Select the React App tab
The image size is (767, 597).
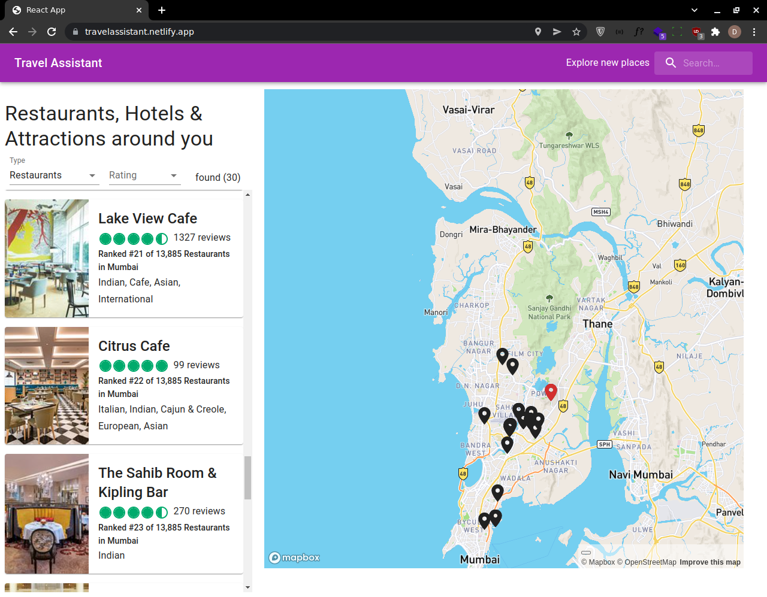click(x=76, y=10)
